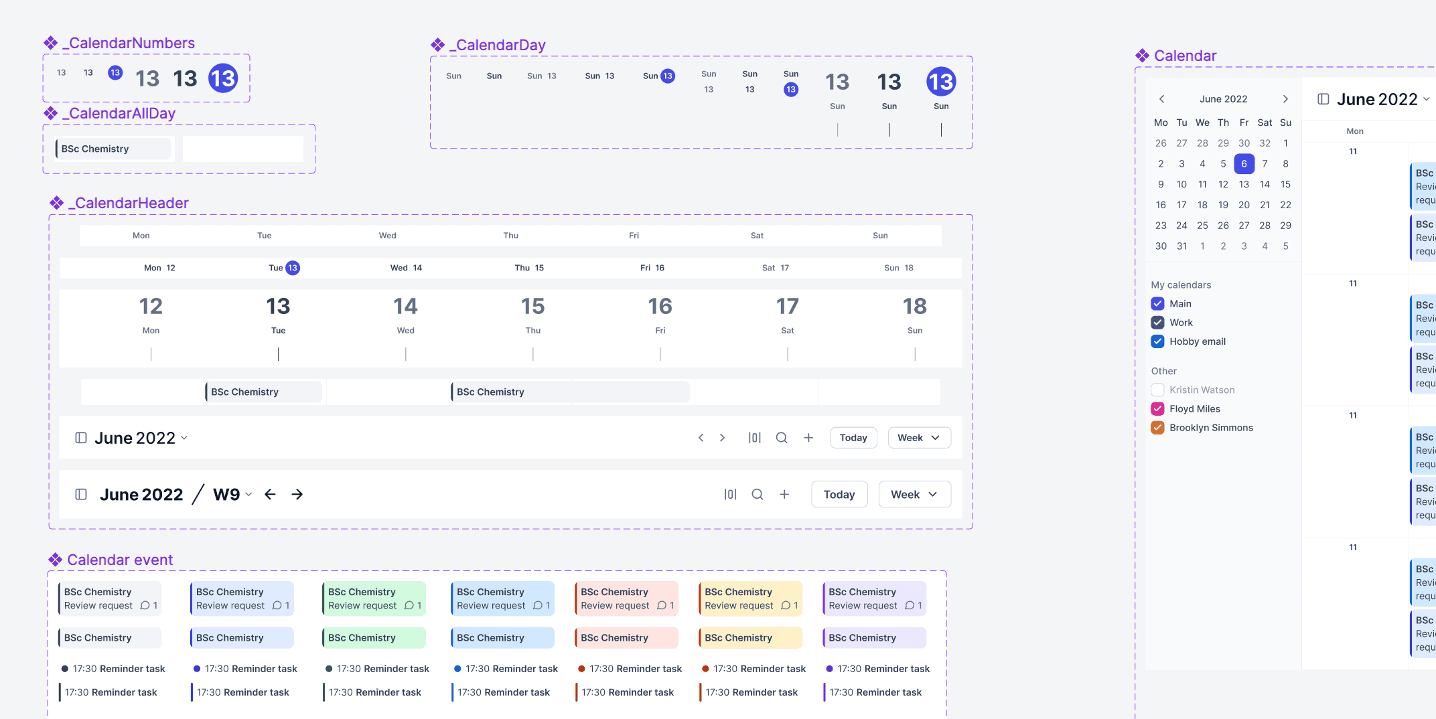The width and height of the screenshot is (1436, 719).
Task: Click the empty all-day slot in _CalendarAllDay
Action: pyautogui.click(x=243, y=149)
